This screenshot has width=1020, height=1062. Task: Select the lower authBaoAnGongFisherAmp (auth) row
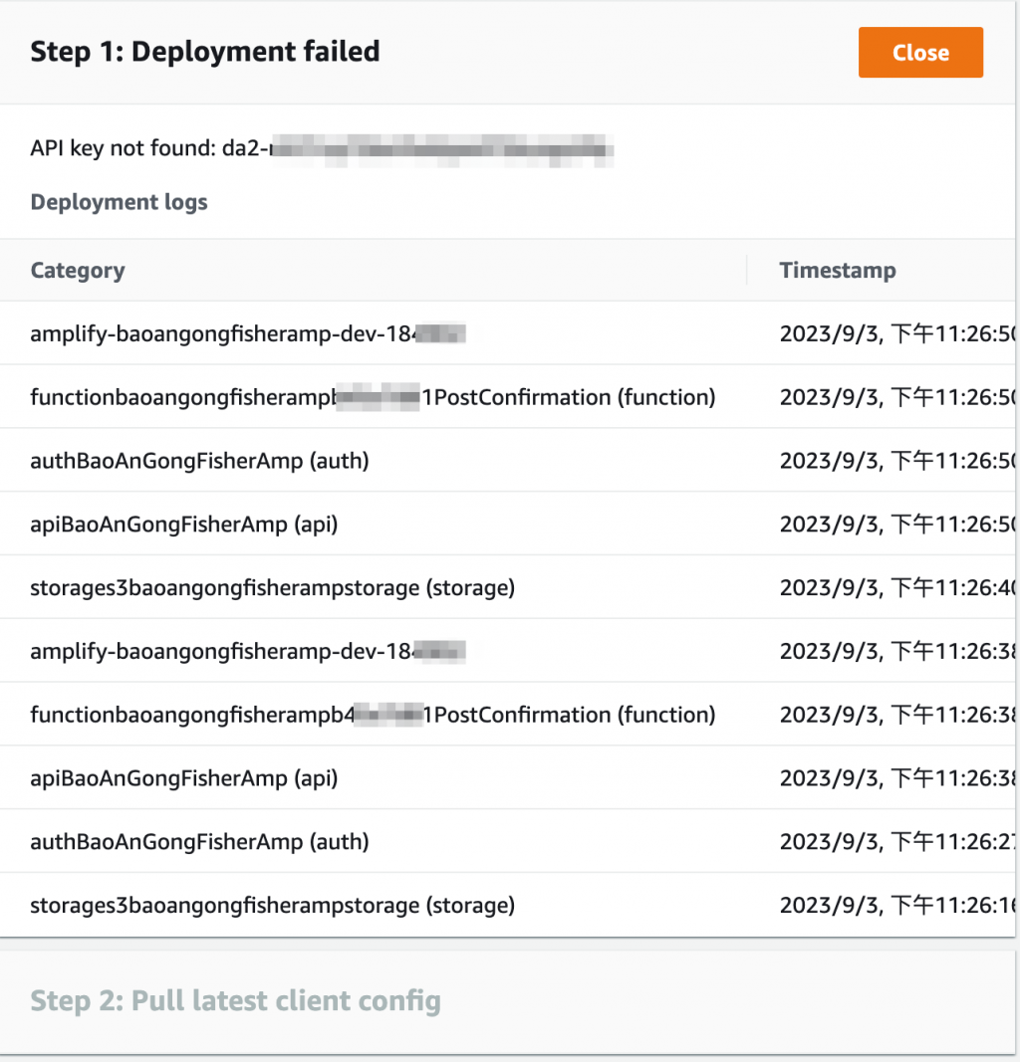199,842
